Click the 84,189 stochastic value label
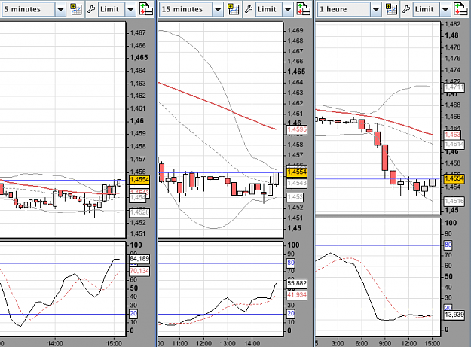Image resolution: width=471 pixels, height=347 pixels. pyautogui.click(x=139, y=258)
